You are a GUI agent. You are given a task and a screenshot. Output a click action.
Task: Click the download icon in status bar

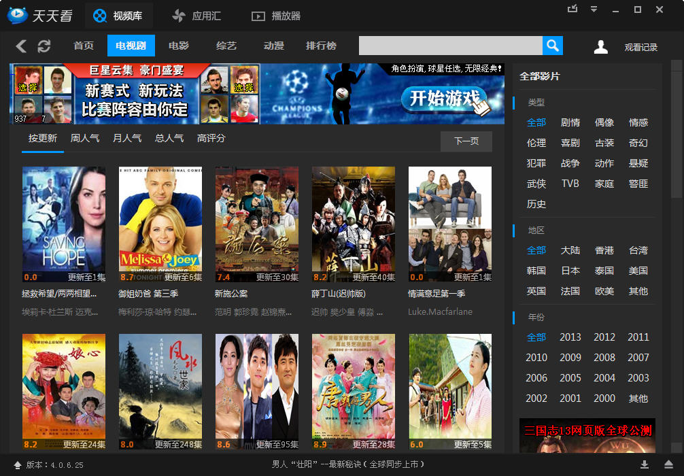click(645, 464)
